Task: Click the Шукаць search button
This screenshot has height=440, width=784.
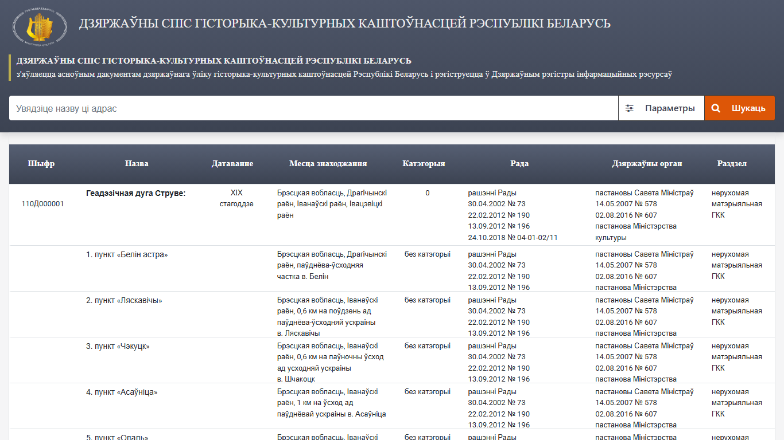Action: [x=739, y=108]
